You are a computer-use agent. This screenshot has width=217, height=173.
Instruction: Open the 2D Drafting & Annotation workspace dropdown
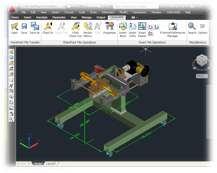point(43,6)
